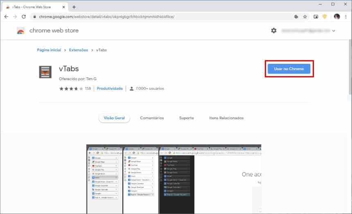
Task: Click the vTabs extension icon
Action: pyautogui.click(x=45, y=72)
